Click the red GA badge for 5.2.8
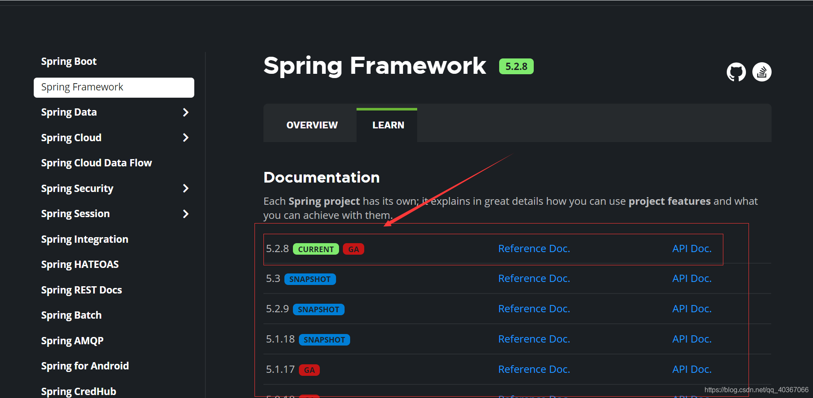This screenshot has width=813, height=398. pyautogui.click(x=353, y=249)
